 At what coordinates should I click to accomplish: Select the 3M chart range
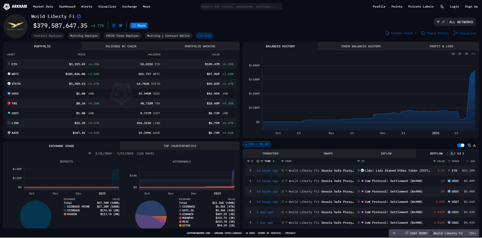pyautogui.click(x=466, y=54)
